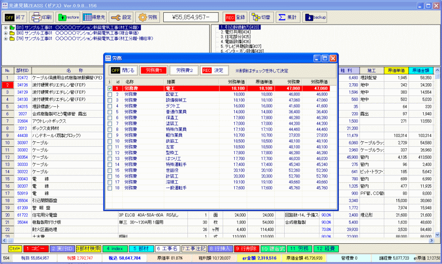Select 2. 電灯共用[424] in the tree
This screenshot has height=264, width=442.
[x=235, y=32]
